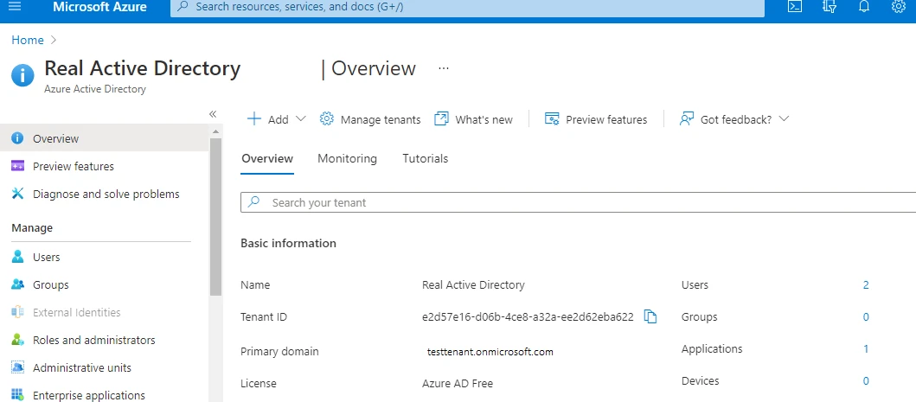Open directories and subscriptions filter icon
Screen dimensions: 916x402
(x=829, y=6)
